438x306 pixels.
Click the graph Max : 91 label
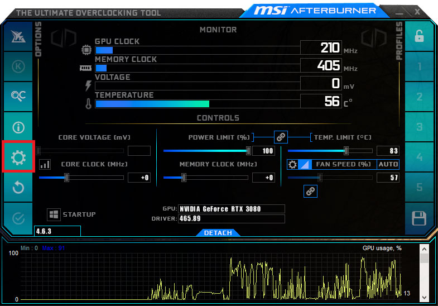coord(54,248)
